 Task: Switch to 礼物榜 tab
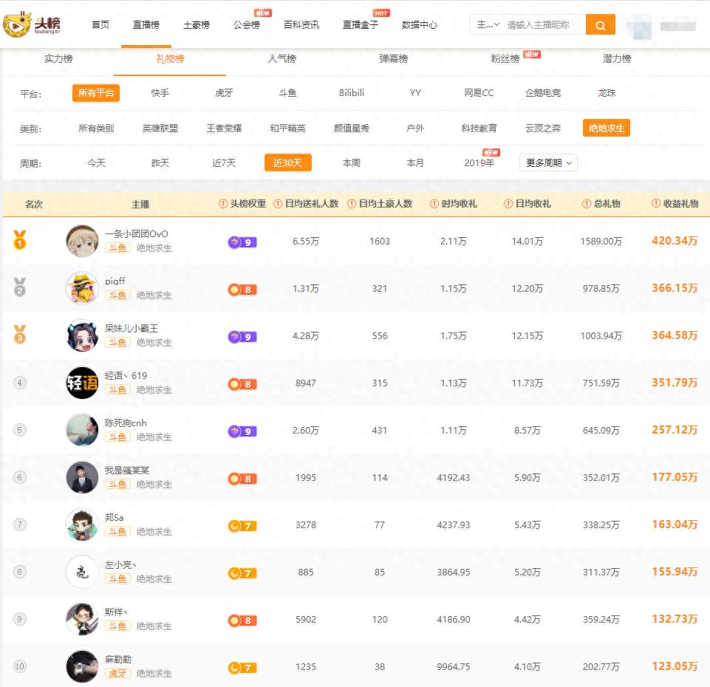170,58
